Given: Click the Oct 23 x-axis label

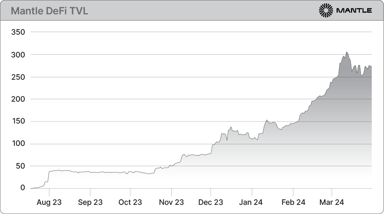Looking at the screenshot, I should (130, 202).
